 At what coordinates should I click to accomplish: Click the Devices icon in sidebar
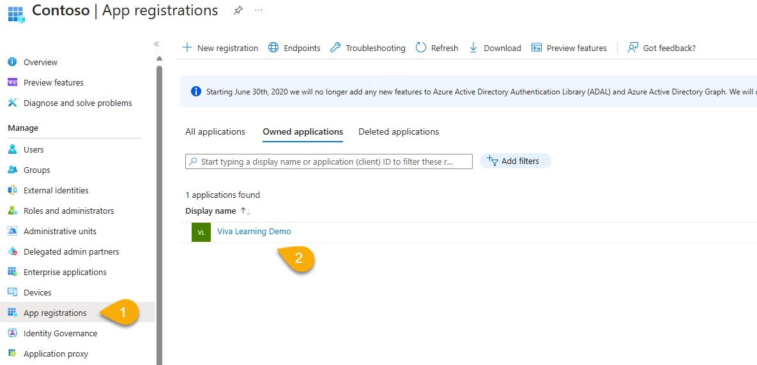coord(13,292)
